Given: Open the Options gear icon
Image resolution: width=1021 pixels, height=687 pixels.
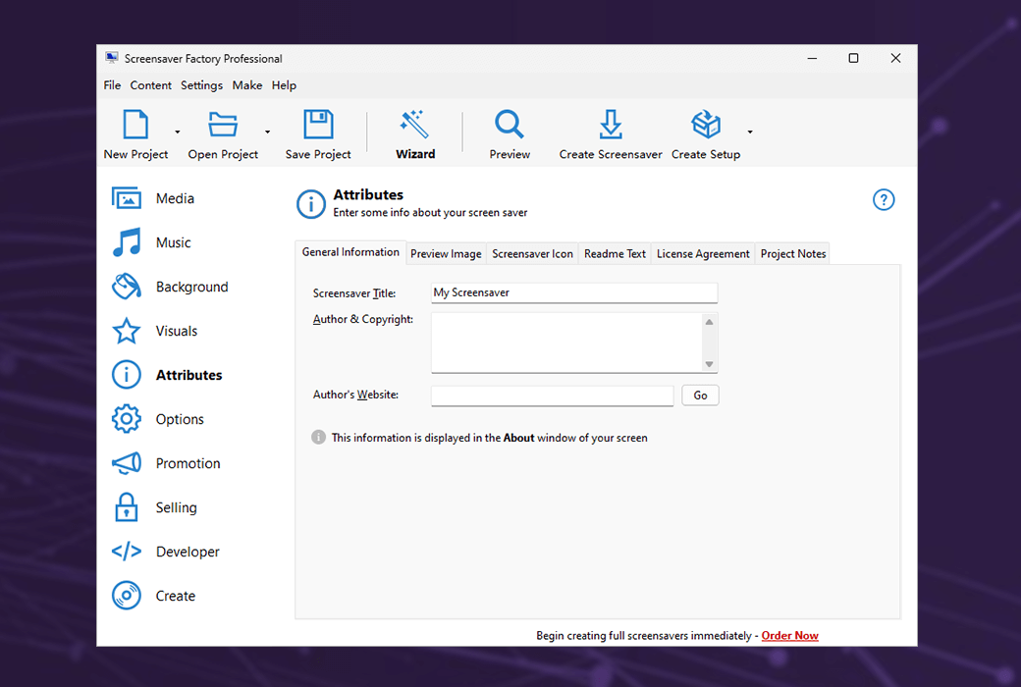Looking at the screenshot, I should pyautogui.click(x=127, y=419).
